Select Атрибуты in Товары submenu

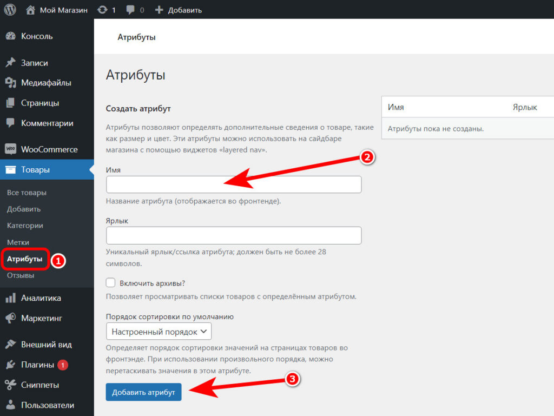[x=25, y=259]
